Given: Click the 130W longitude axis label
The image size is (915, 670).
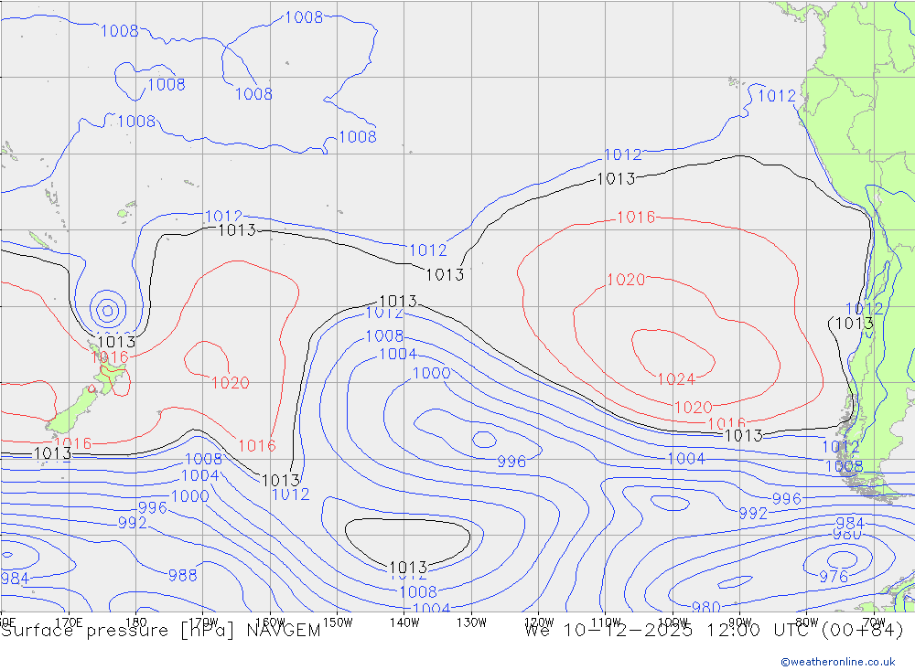Looking at the screenshot, I should pyautogui.click(x=471, y=622).
